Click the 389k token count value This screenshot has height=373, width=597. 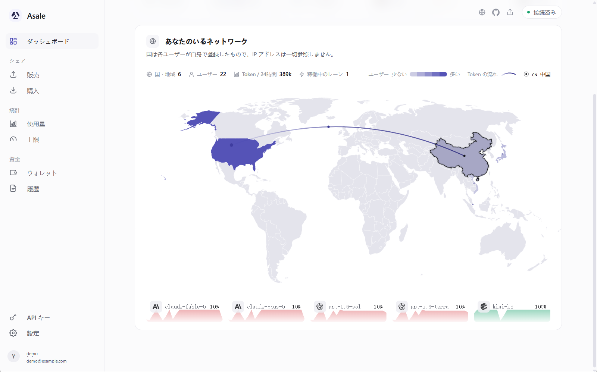(x=285, y=74)
